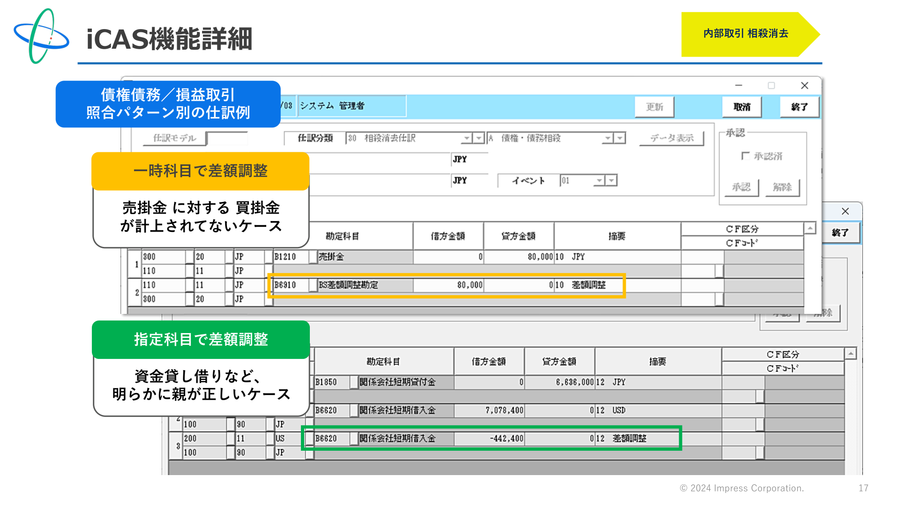
Task: Click the US currency cell in the lower table
Action: (x=290, y=439)
